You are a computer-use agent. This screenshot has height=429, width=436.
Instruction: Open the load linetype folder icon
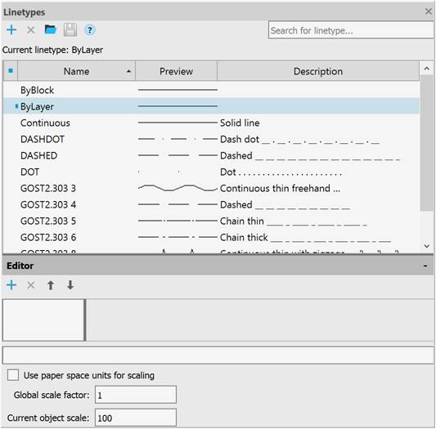click(x=51, y=29)
